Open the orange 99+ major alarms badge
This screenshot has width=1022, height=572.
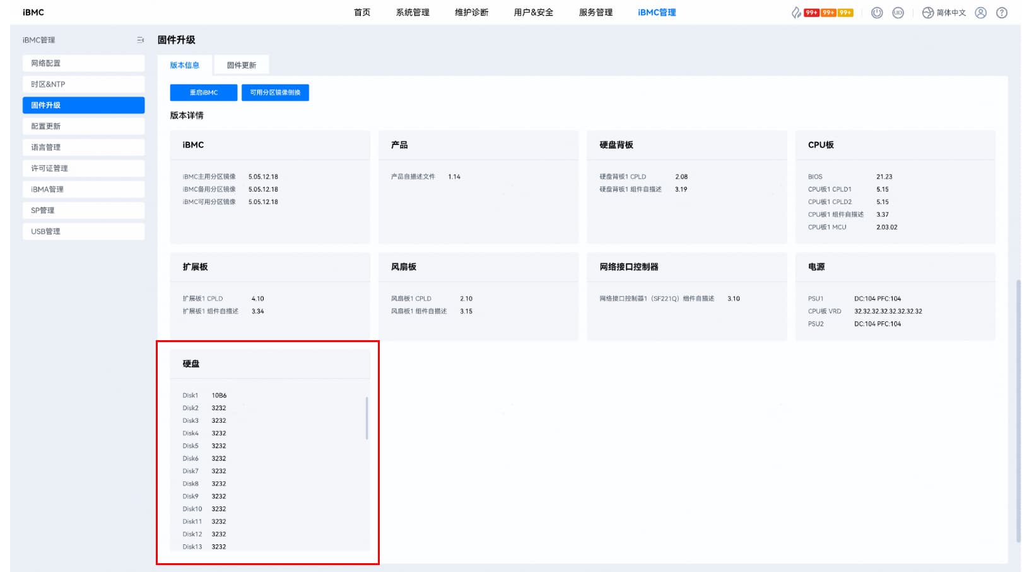tap(828, 13)
